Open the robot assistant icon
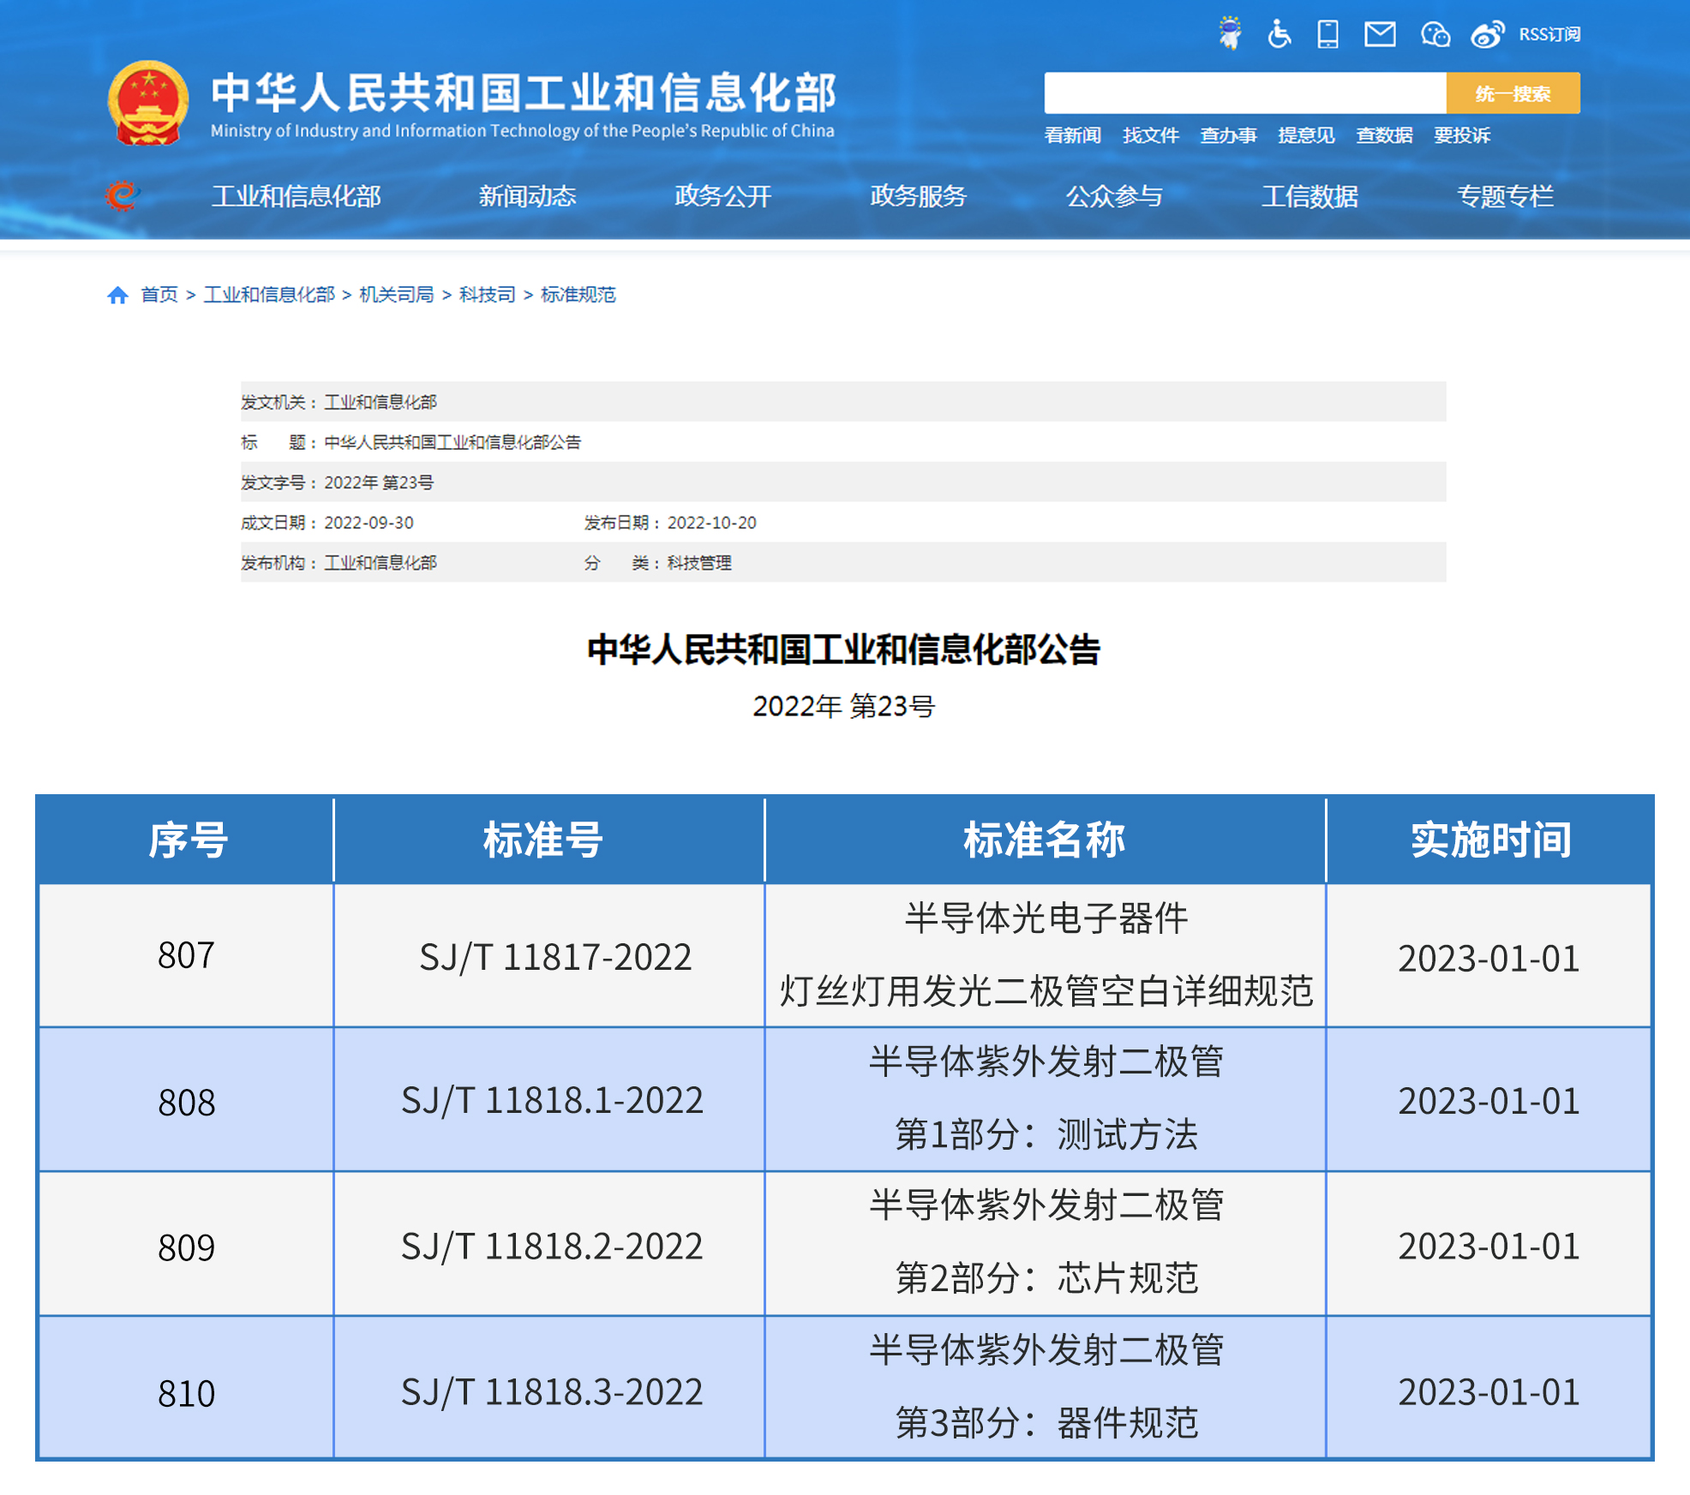This screenshot has height=1495, width=1690. [1230, 33]
